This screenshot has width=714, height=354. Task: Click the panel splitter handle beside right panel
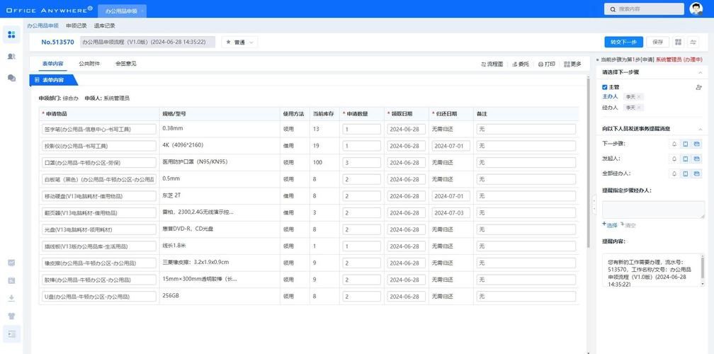(x=594, y=204)
